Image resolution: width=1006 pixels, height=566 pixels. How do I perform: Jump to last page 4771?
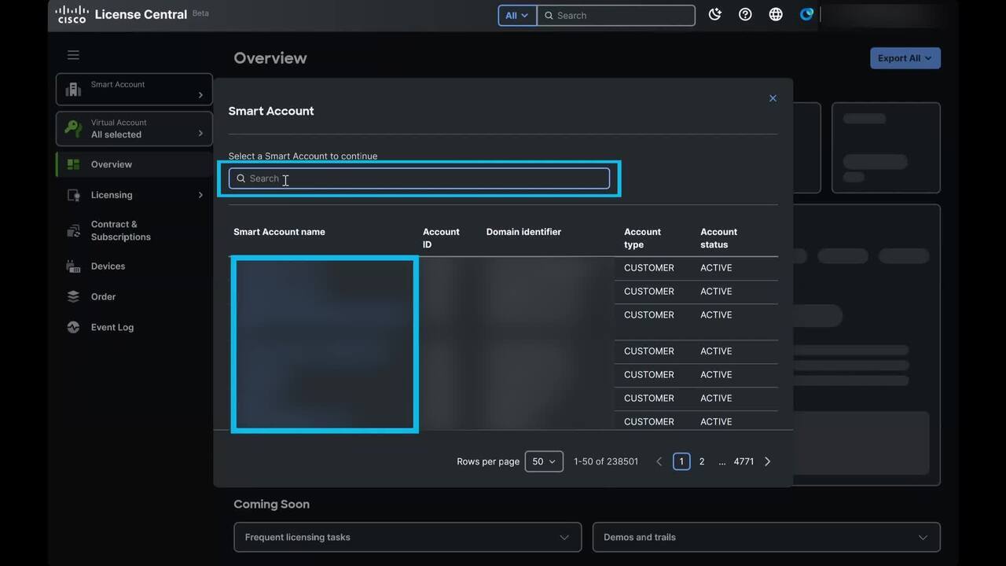pyautogui.click(x=743, y=461)
